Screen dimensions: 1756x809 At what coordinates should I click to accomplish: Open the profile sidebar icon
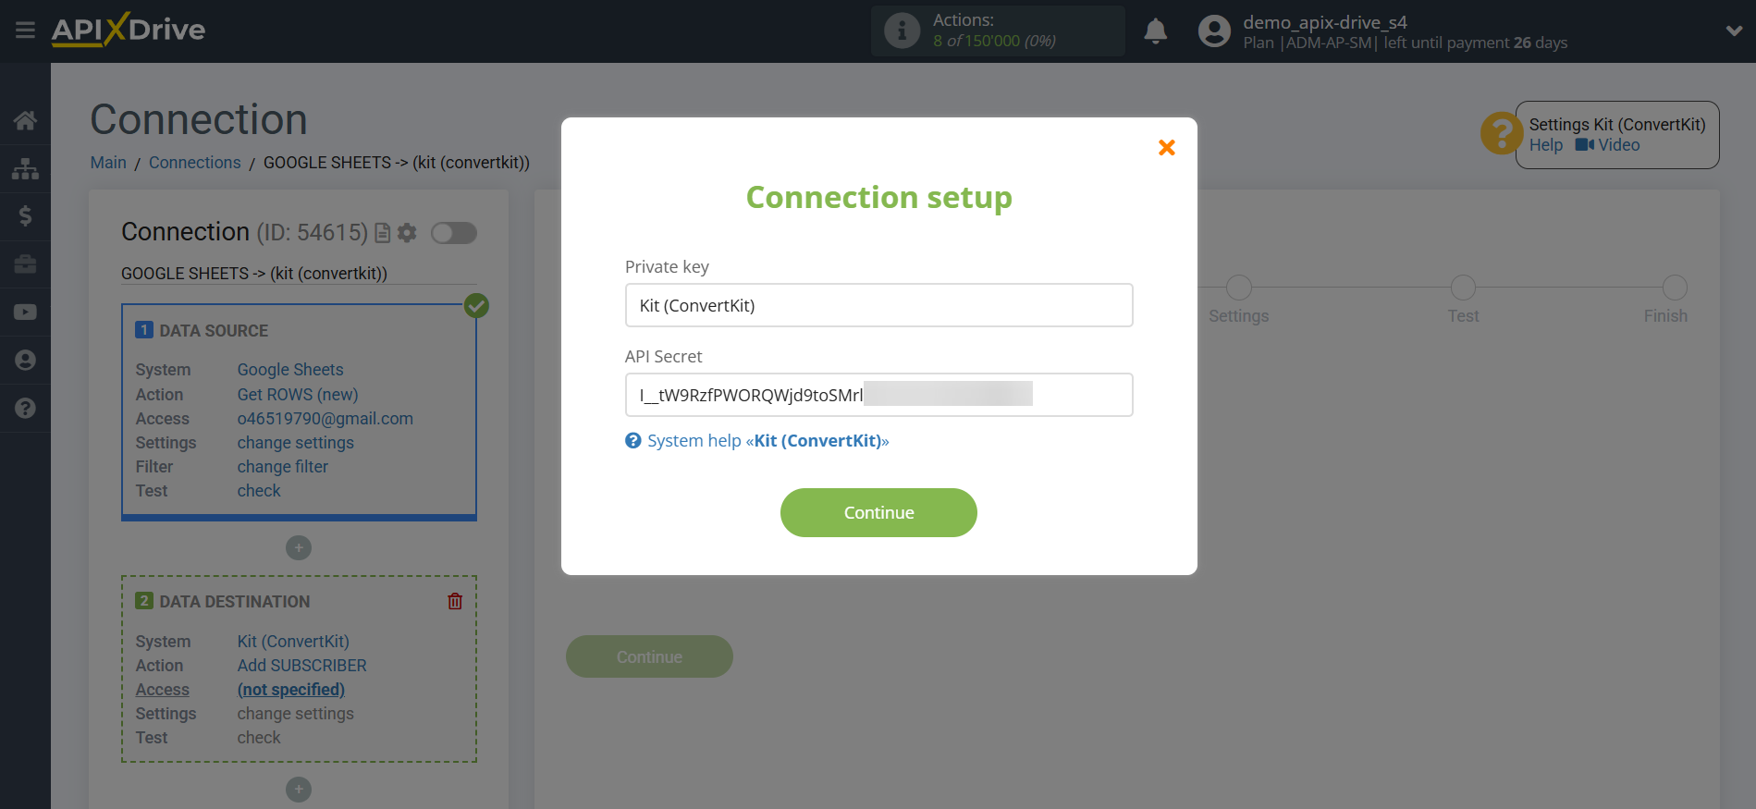click(25, 361)
